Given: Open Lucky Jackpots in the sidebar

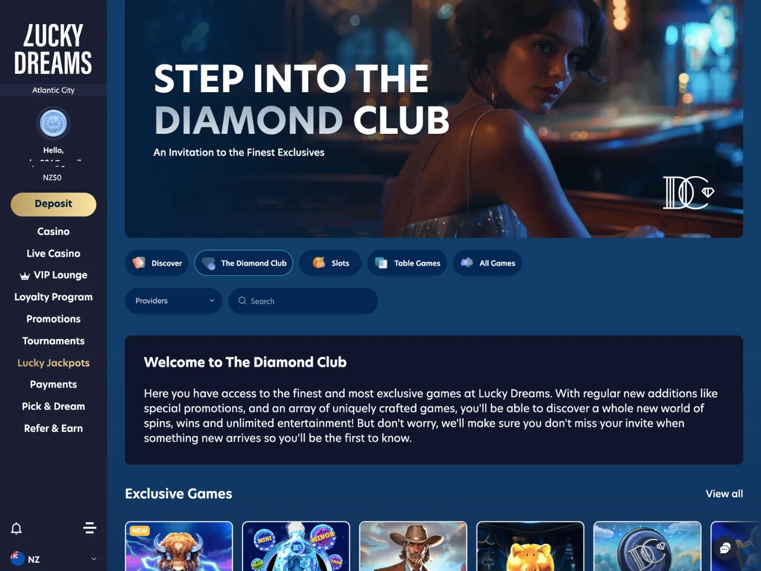Looking at the screenshot, I should pos(54,363).
